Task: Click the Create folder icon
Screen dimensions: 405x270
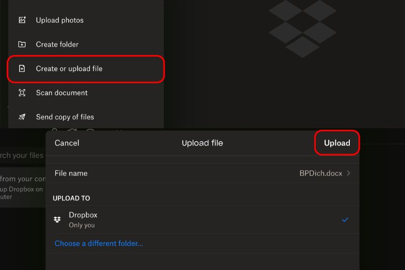Action: pos(22,44)
